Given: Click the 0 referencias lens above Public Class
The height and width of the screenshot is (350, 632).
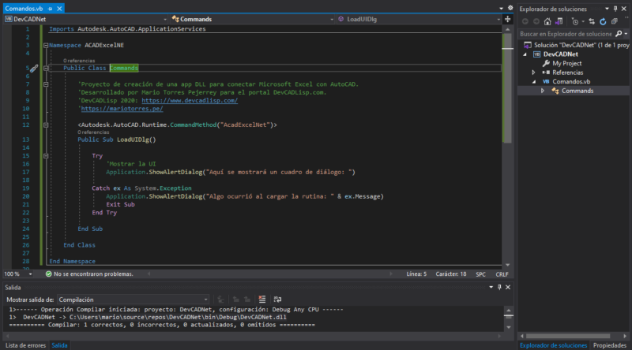Looking at the screenshot, I should tap(79, 61).
